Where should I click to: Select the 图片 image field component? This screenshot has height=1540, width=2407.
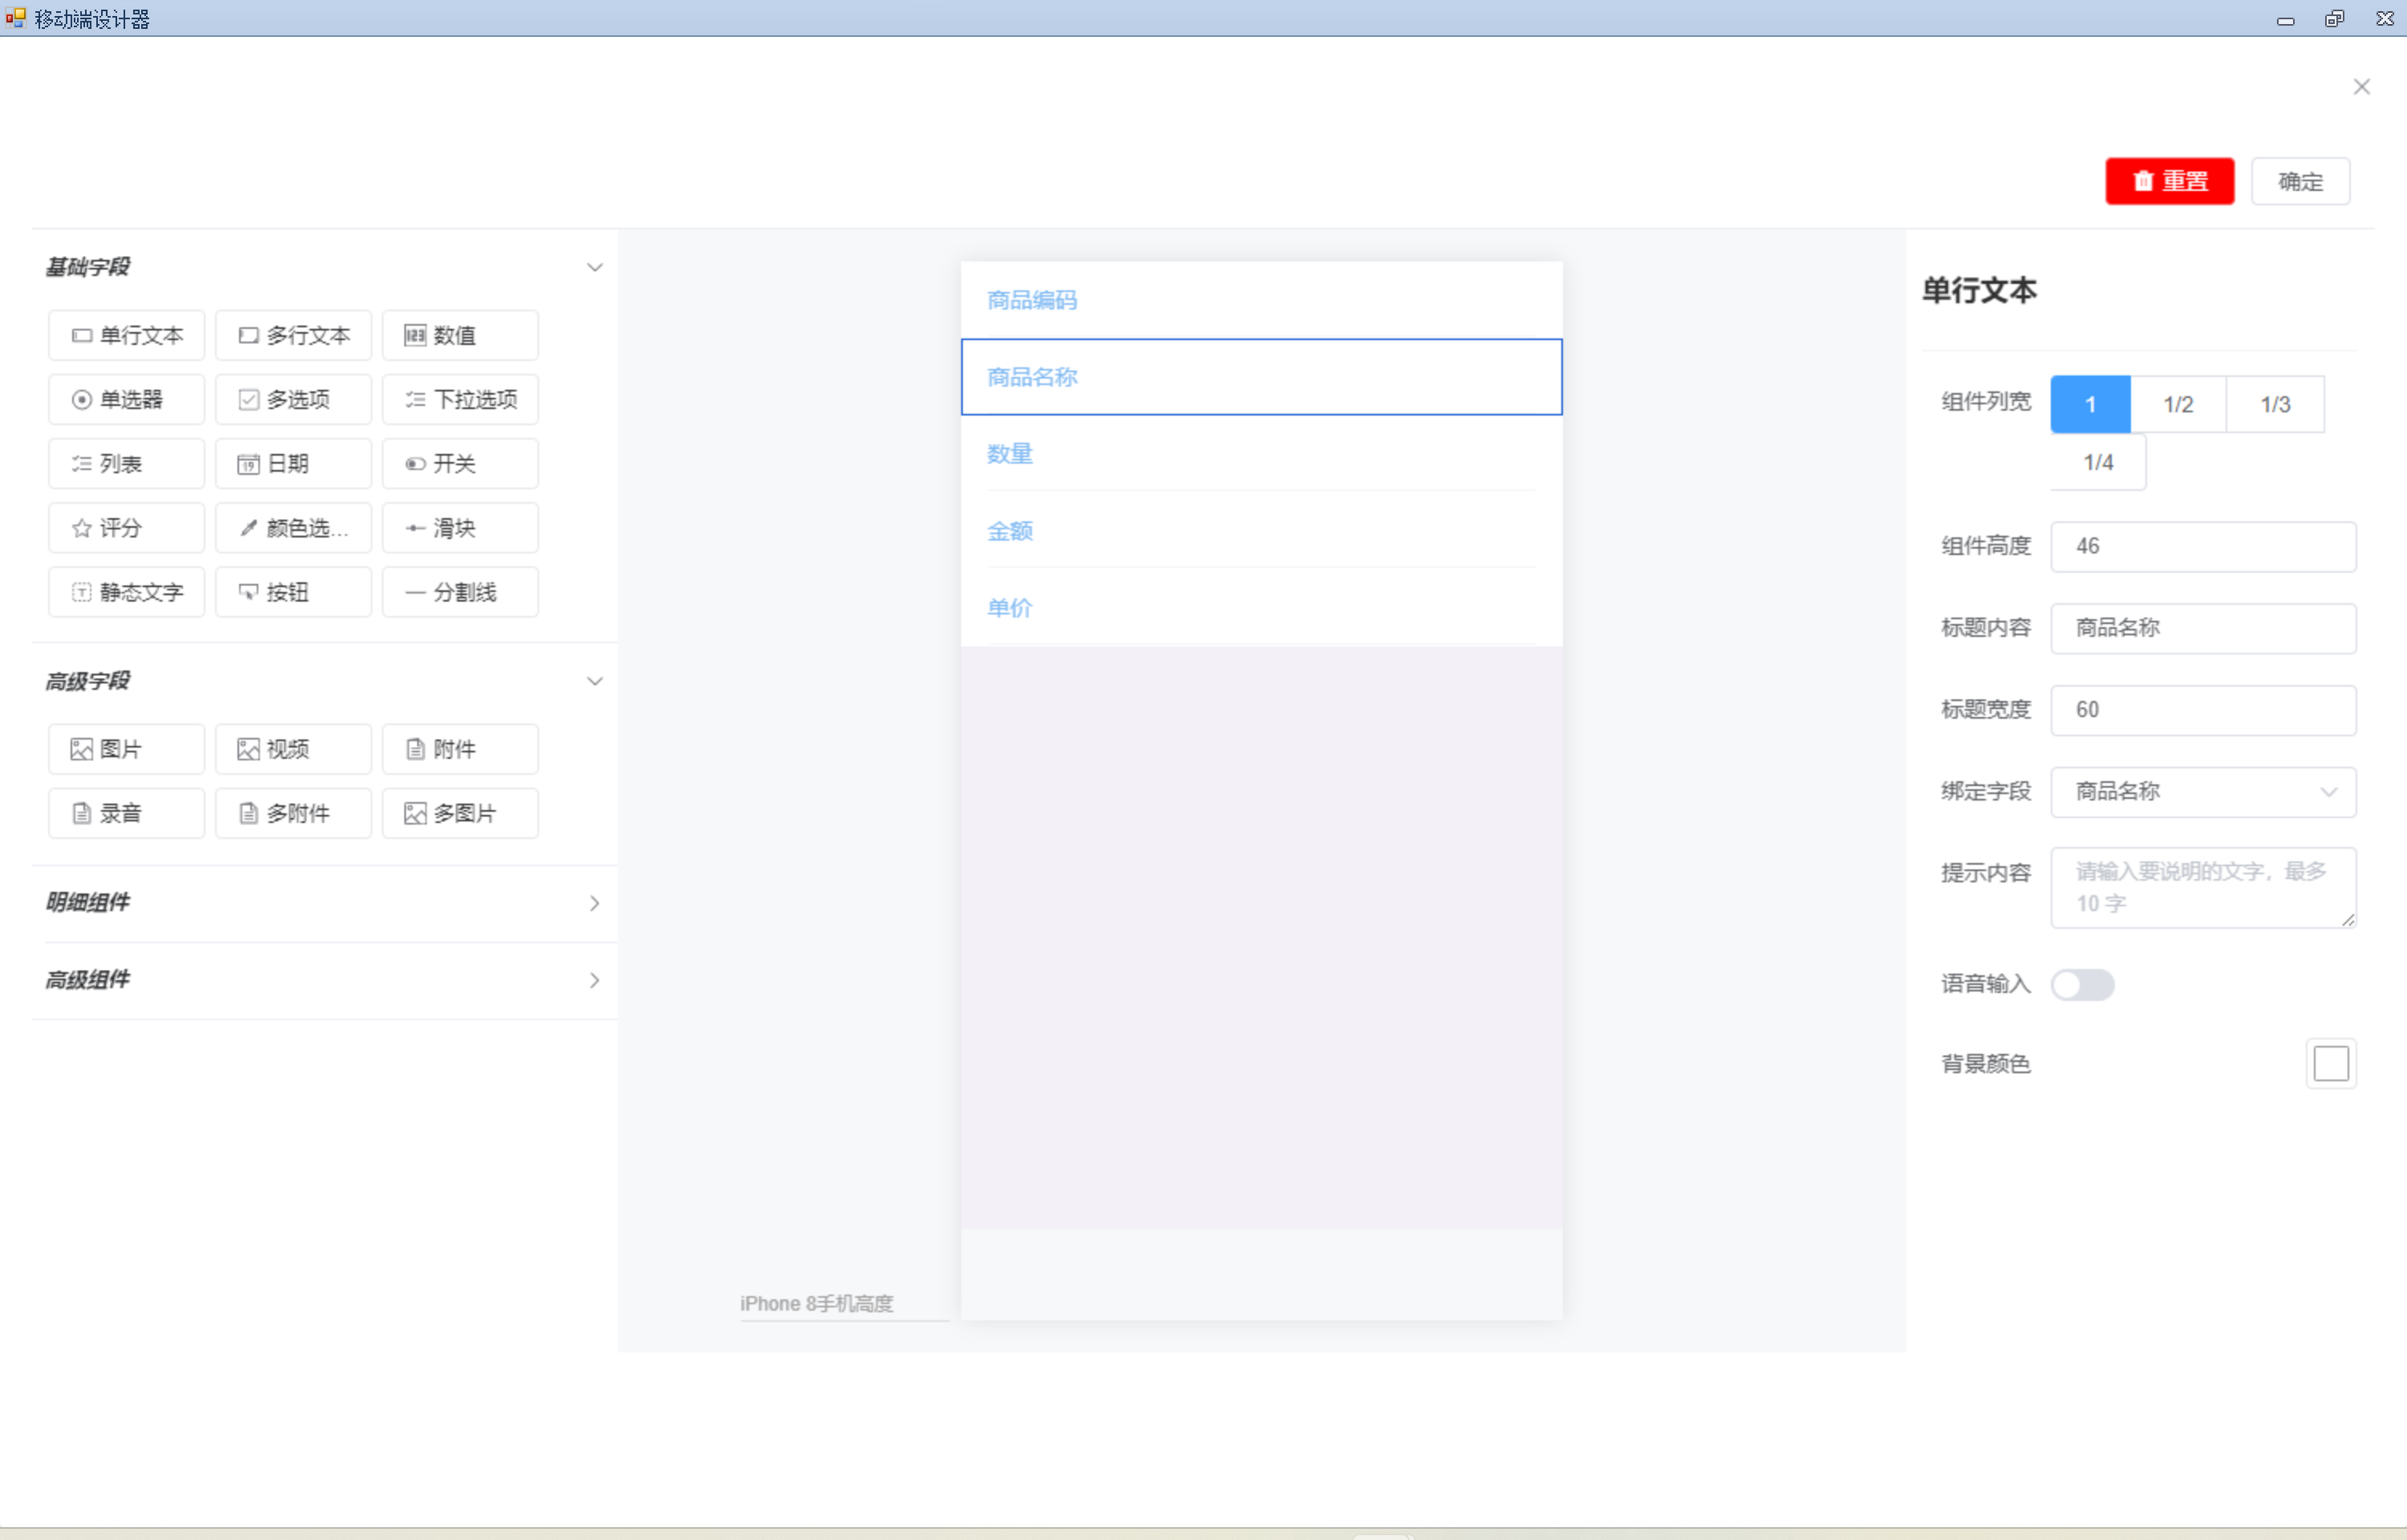coord(126,749)
